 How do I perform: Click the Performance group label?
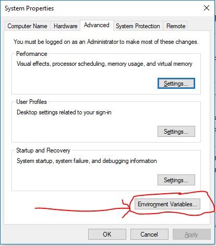(x=32, y=54)
